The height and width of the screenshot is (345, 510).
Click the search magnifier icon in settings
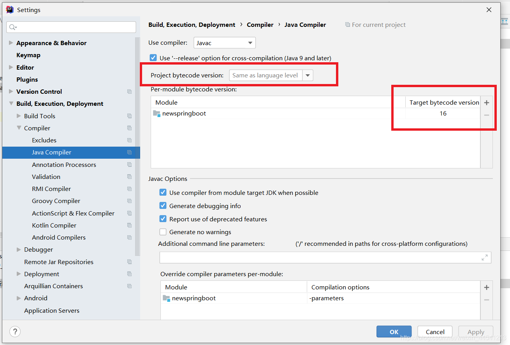[x=12, y=28]
